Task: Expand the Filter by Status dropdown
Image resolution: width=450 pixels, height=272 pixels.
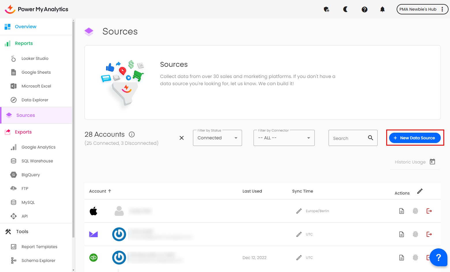Action: coord(217,138)
